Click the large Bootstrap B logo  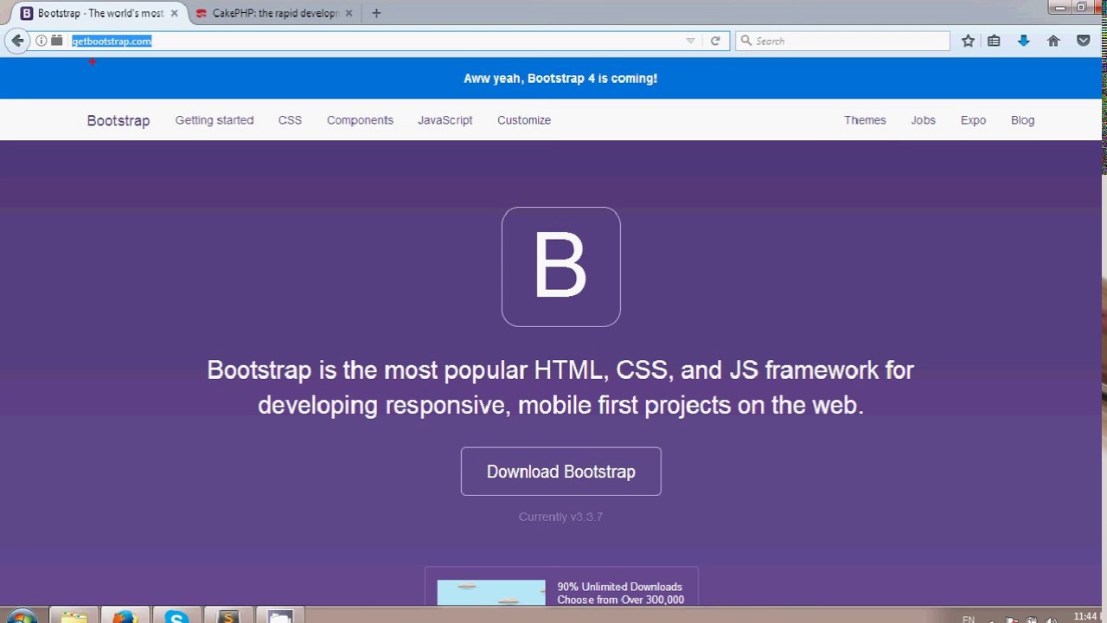pos(561,267)
